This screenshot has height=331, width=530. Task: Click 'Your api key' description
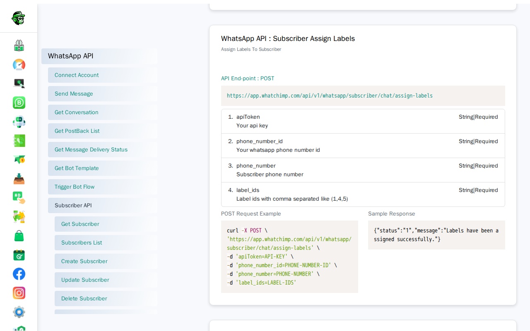click(x=252, y=126)
